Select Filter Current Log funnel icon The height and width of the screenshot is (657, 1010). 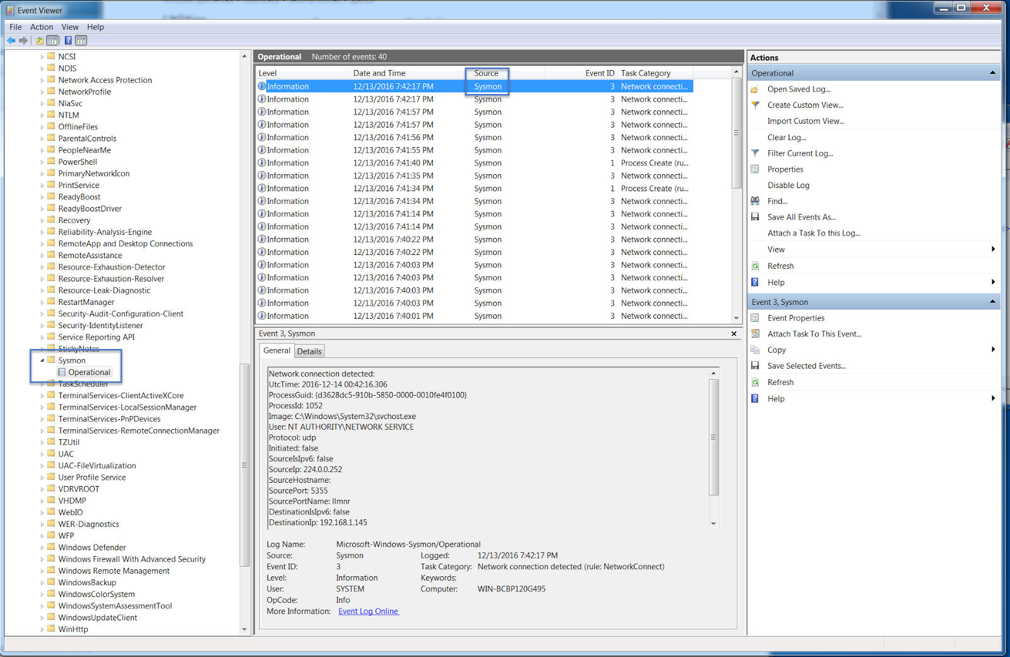(756, 153)
